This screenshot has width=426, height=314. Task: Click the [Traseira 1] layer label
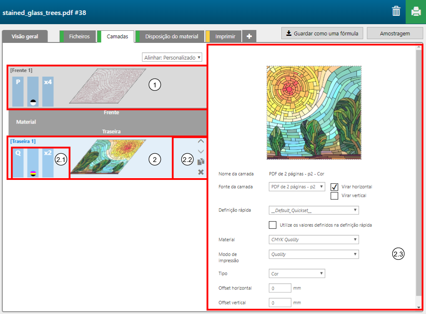[23, 141]
